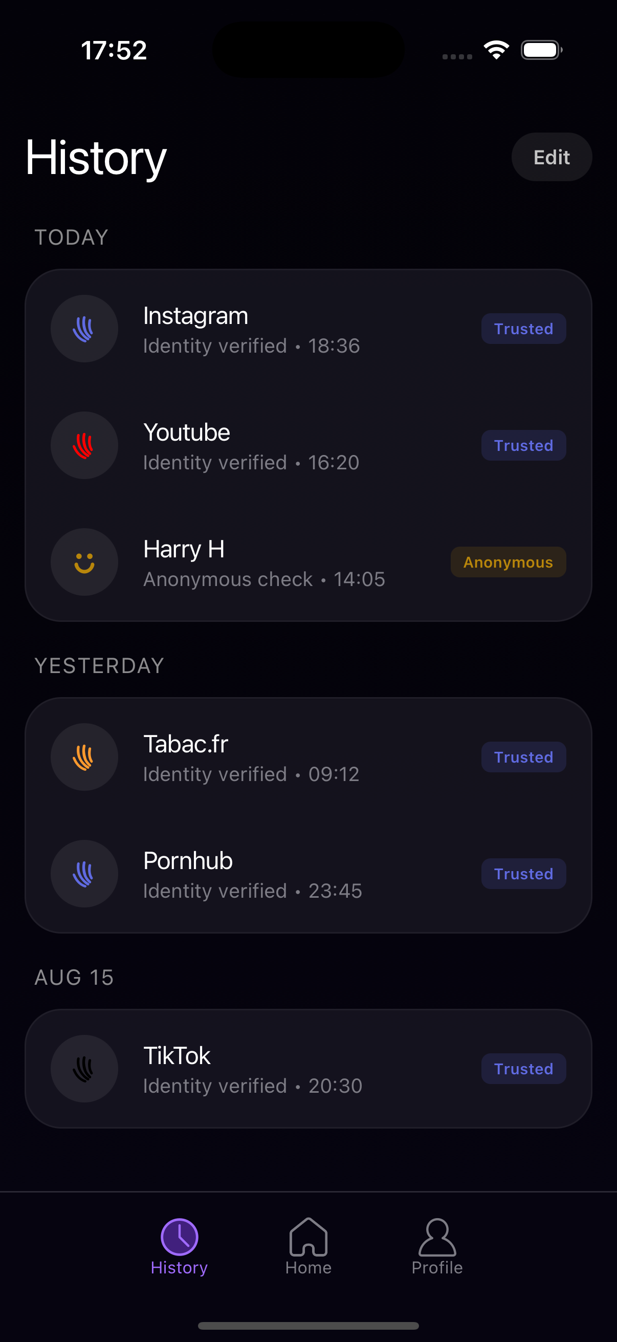Tap the Anonymous badge for Harry H
The image size is (617, 1342).
508,562
